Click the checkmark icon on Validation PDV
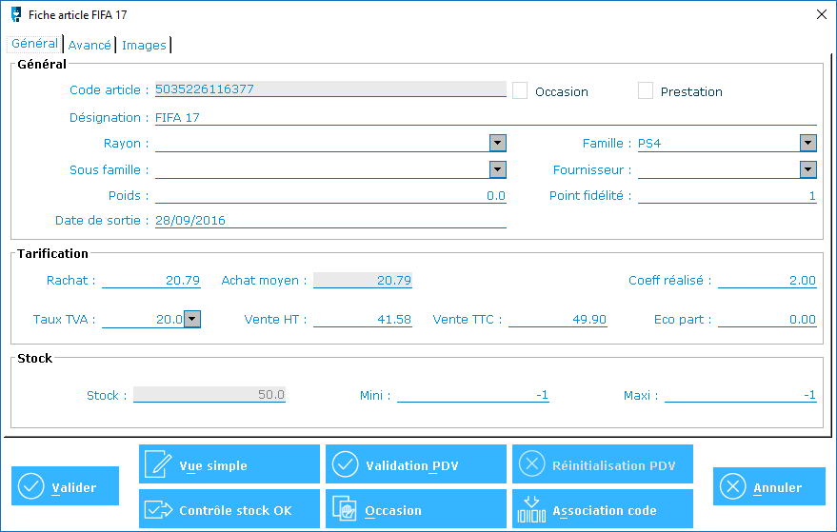The width and height of the screenshot is (837, 532). click(x=346, y=464)
